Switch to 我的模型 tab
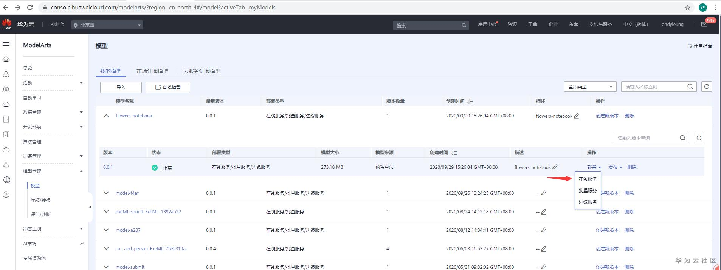Screen dimensions: 721x270 (x=111, y=71)
